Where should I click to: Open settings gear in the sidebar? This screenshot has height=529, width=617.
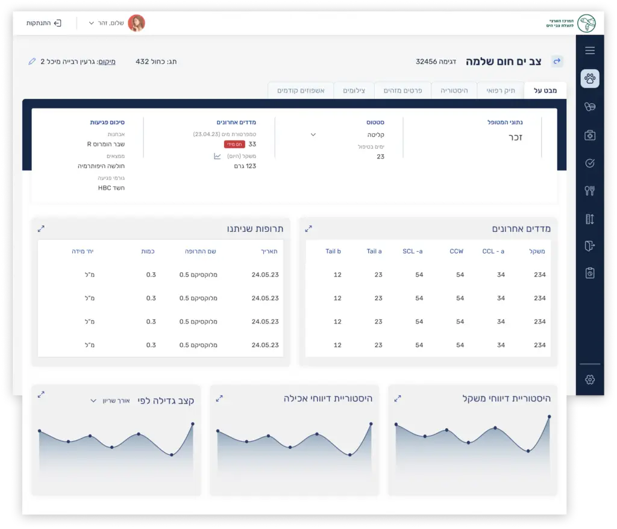(590, 379)
